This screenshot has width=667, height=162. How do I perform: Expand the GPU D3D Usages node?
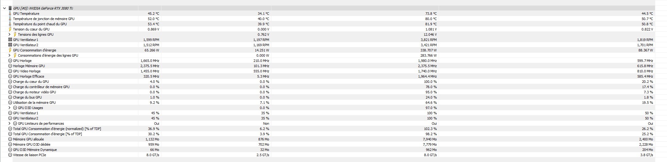pos(10,108)
